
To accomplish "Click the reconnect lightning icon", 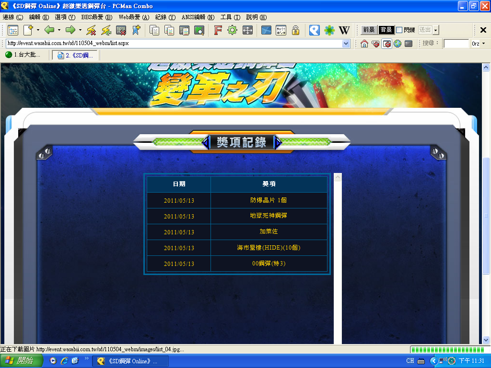I will (106, 30).
